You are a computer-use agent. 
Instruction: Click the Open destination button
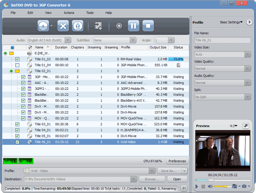177,179
